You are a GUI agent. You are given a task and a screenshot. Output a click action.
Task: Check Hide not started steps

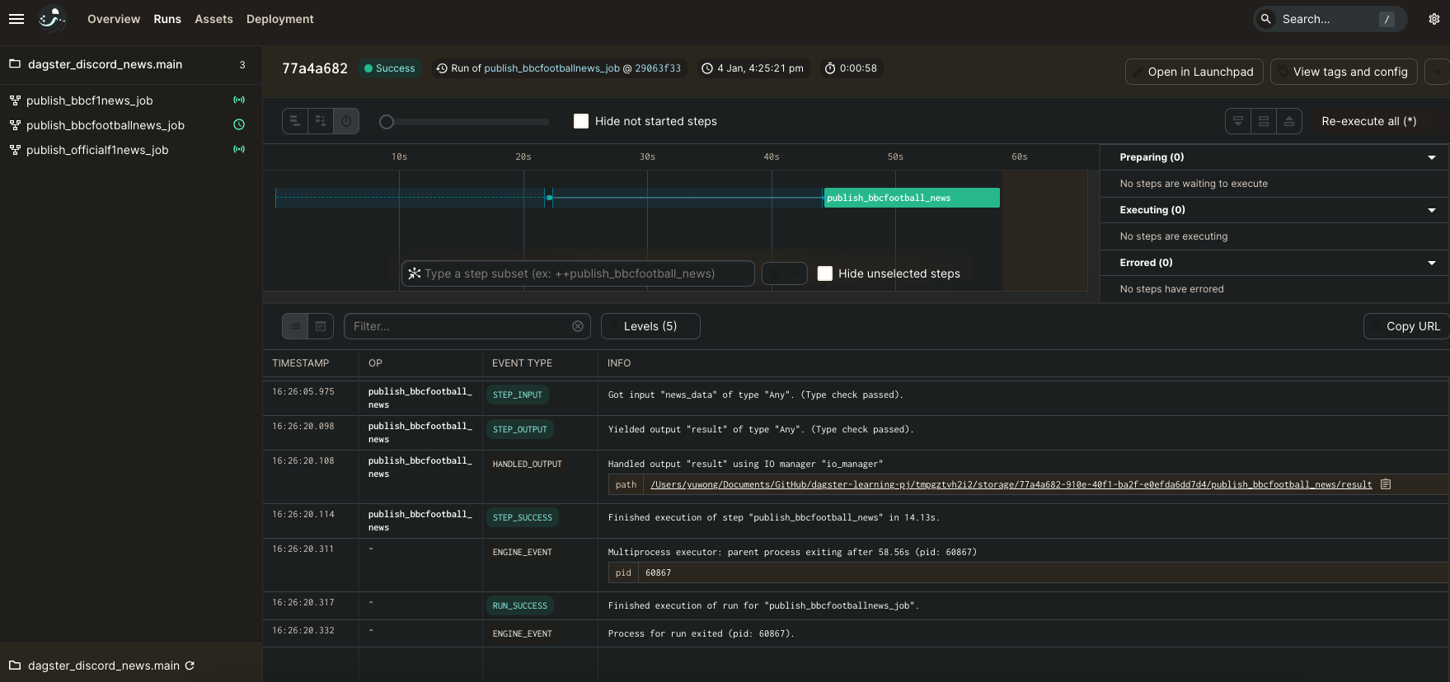pyautogui.click(x=581, y=121)
